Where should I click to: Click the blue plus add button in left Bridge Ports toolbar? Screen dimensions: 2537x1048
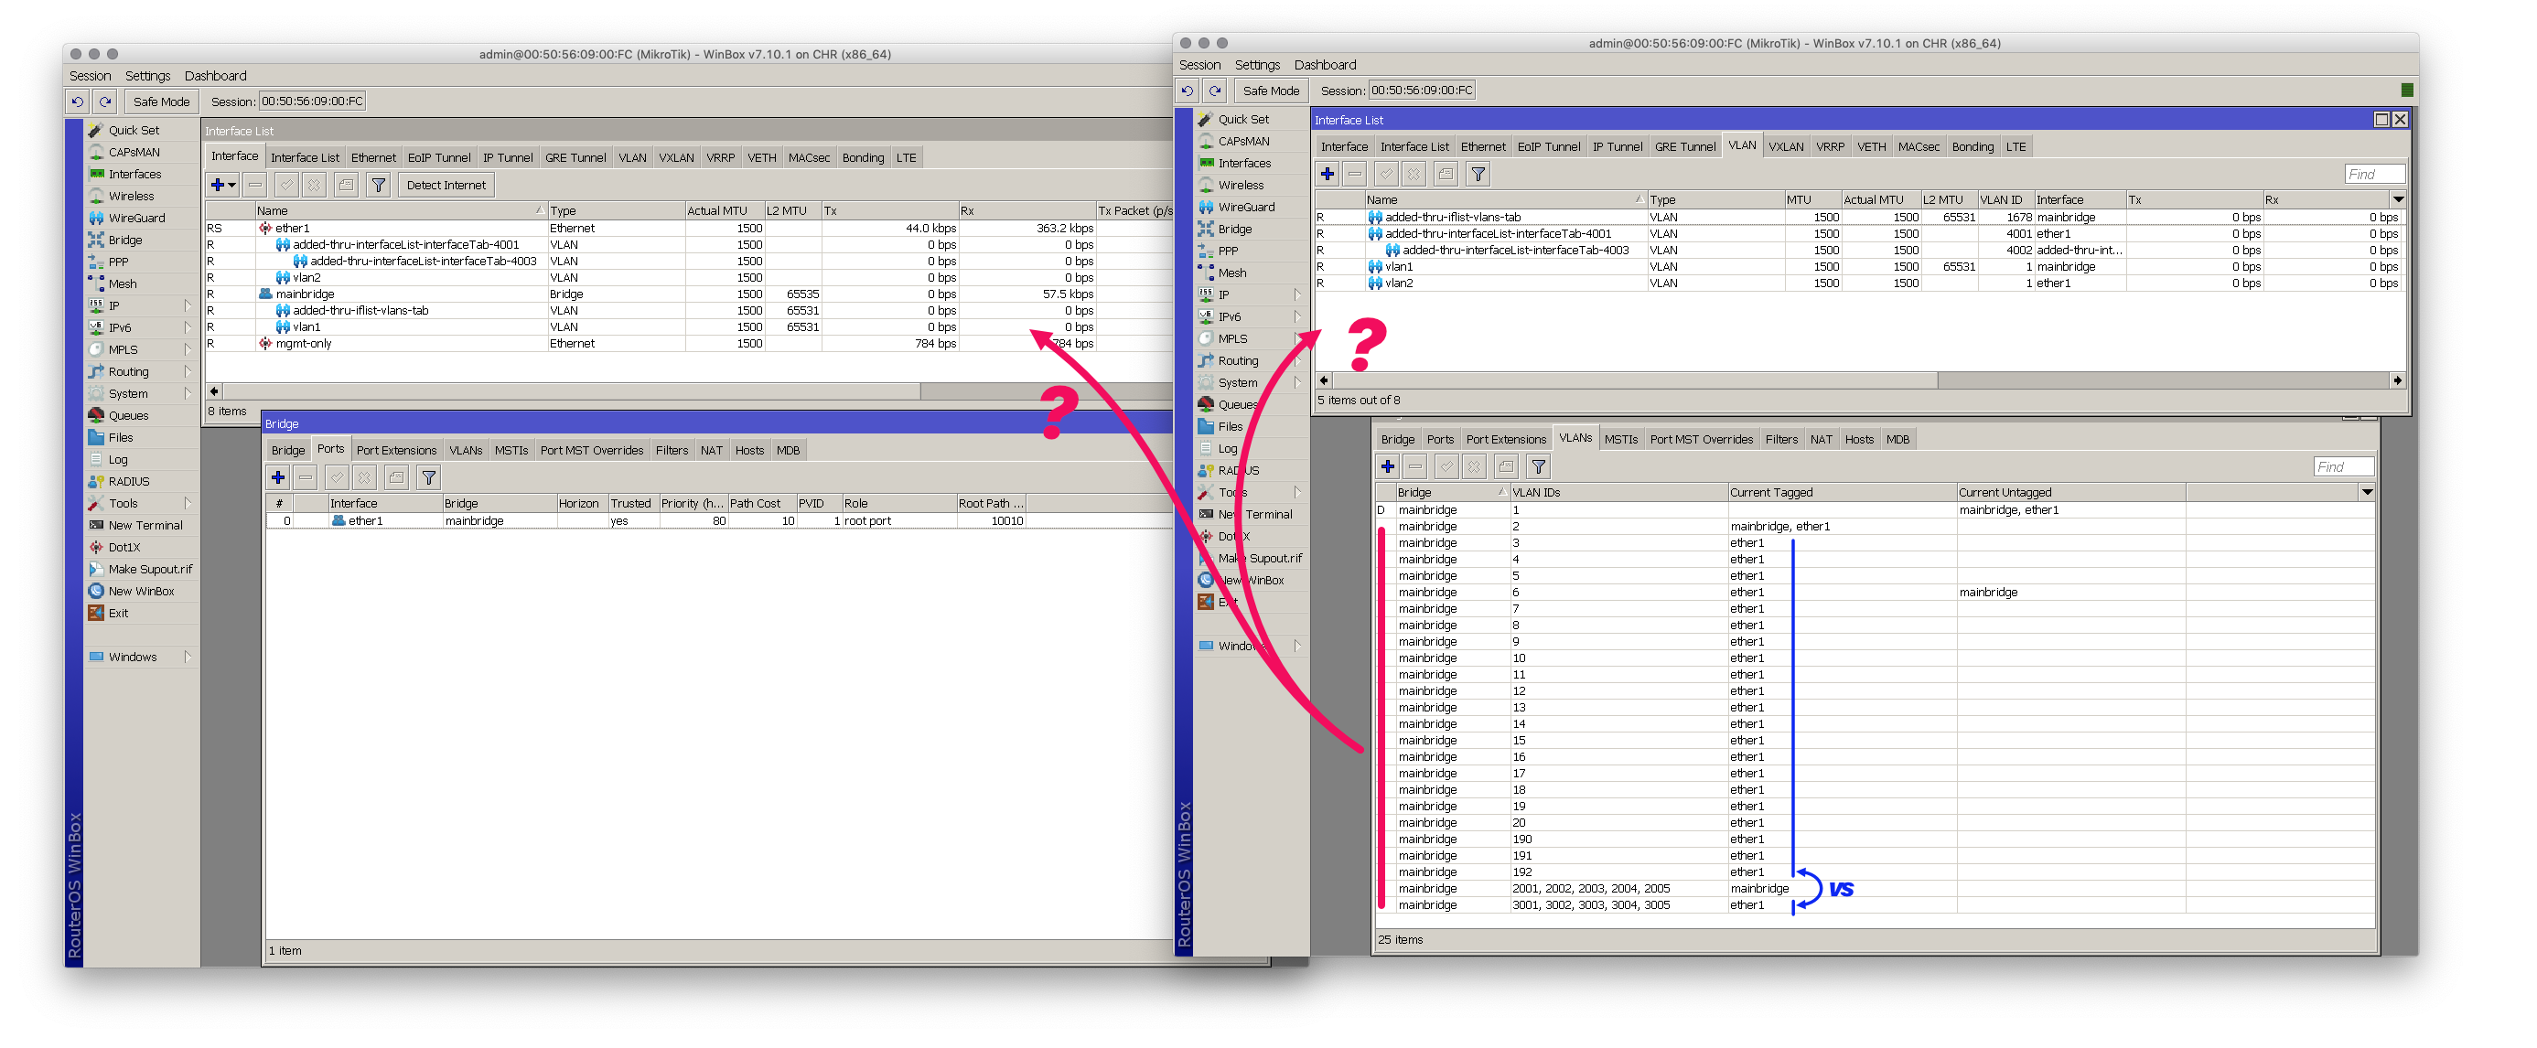point(278,477)
